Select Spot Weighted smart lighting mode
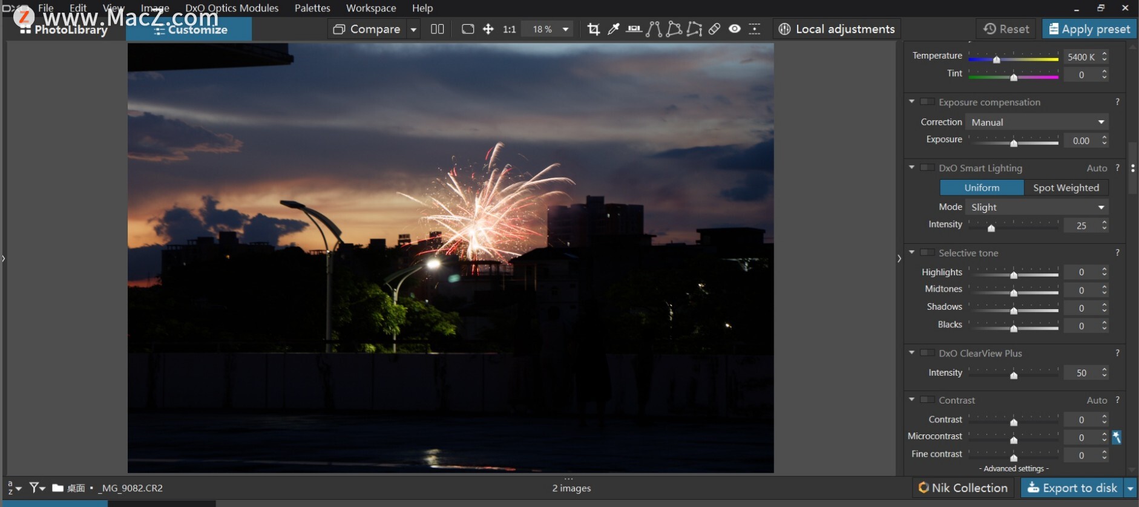Image resolution: width=1139 pixels, height=507 pixels. coord(1066,188)
